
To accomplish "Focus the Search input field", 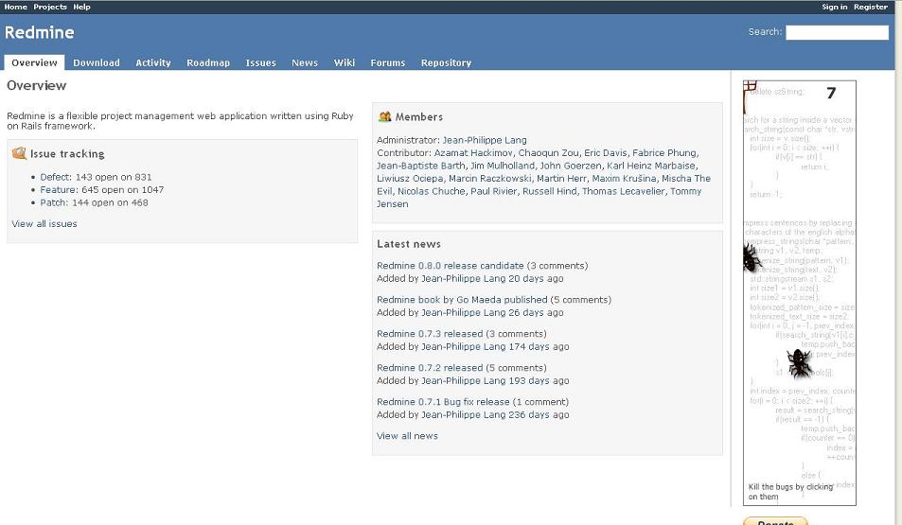I will pyautogui.click(x=837, y=32).
